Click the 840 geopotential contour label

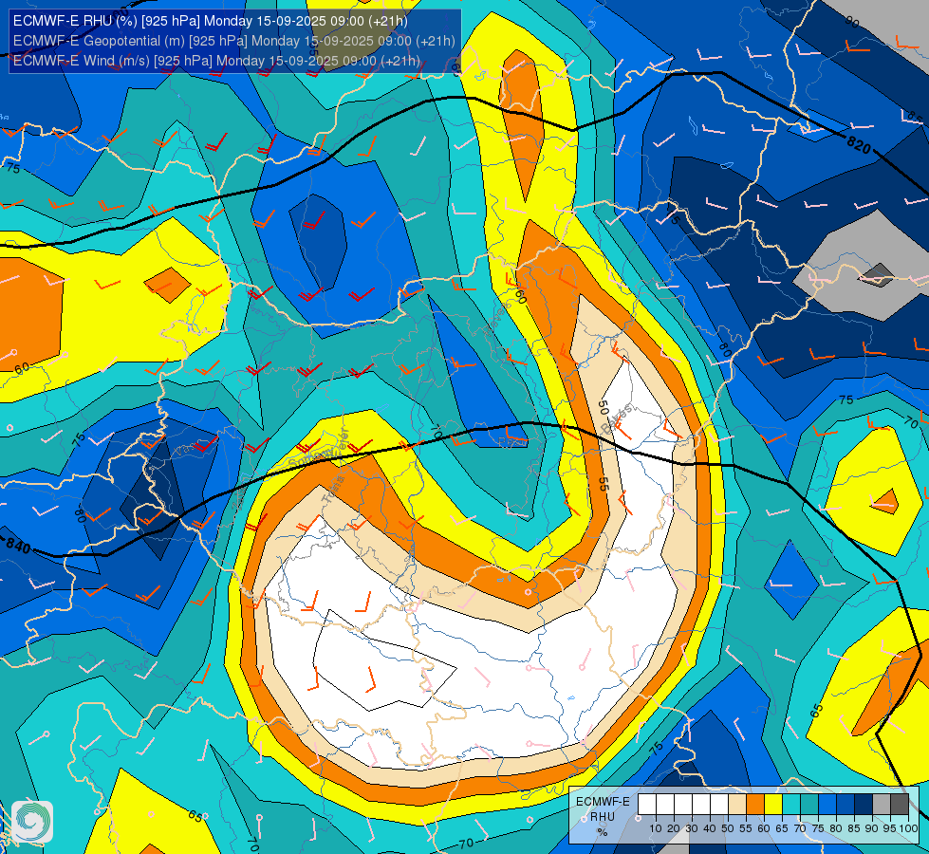click(18, 546)
